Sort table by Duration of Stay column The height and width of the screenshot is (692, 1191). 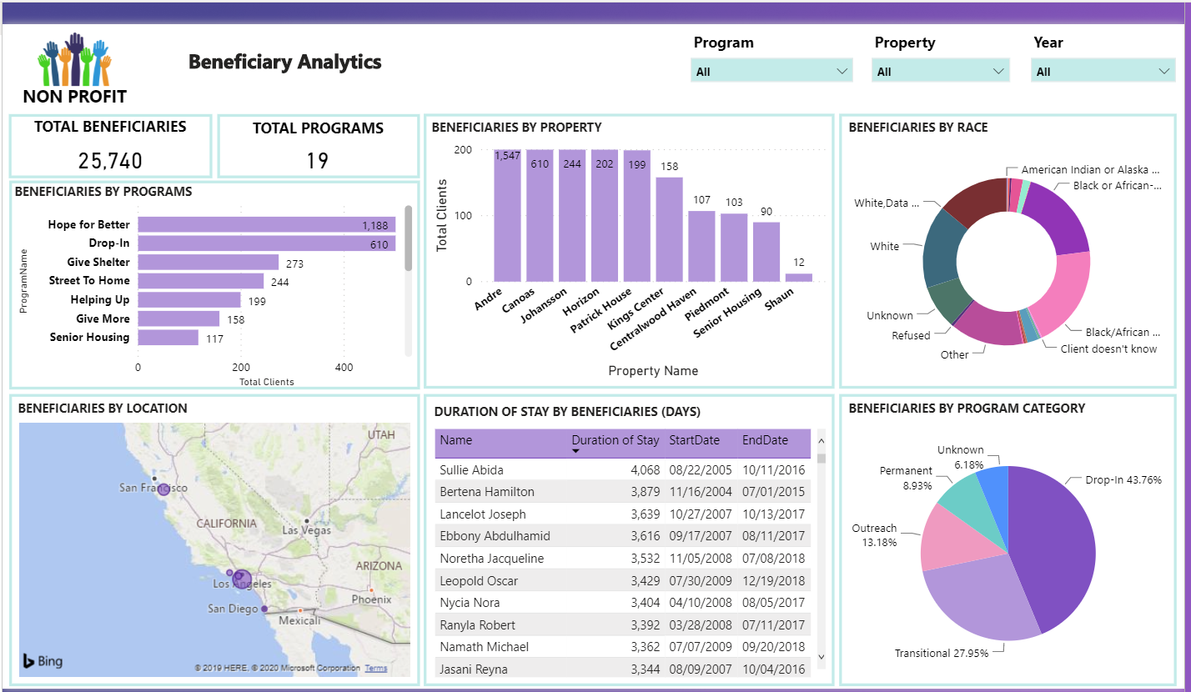(x=615, y=440)
